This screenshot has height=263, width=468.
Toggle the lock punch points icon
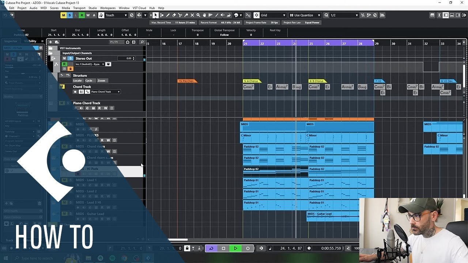click(x=187, y=248)
